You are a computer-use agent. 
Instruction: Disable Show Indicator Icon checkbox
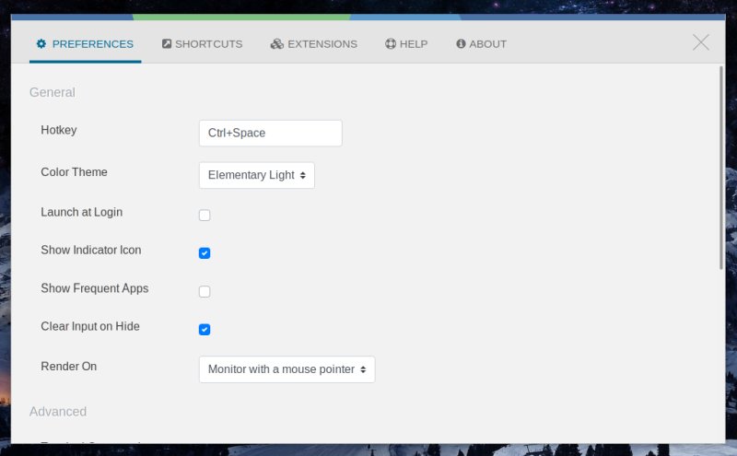point(205,253)
